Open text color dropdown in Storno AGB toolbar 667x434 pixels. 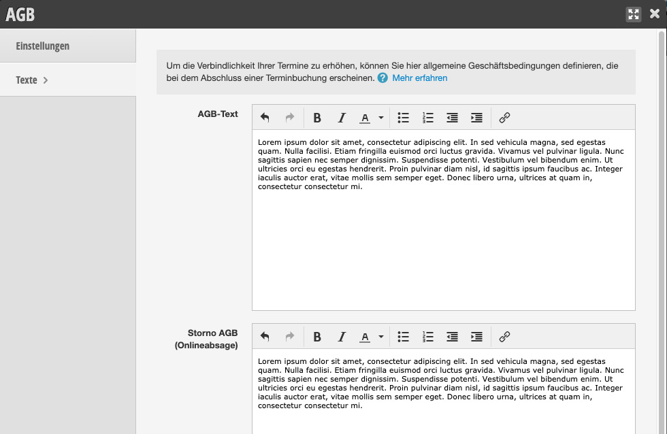(381, 337)
